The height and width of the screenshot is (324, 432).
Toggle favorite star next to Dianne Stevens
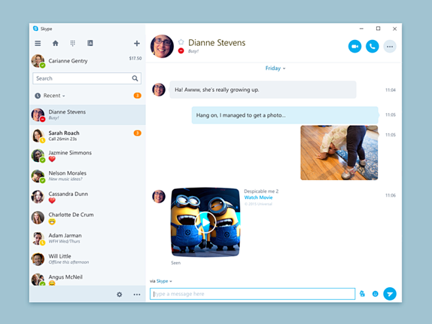point(181,42)
